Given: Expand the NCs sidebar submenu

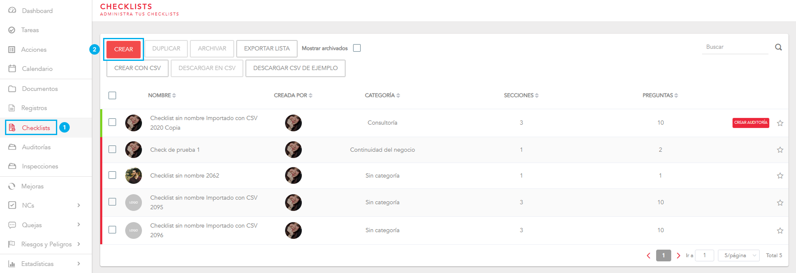Looking at the screenshot, I should click(78, 205).
